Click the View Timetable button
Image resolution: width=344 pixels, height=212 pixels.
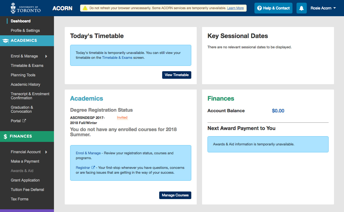pos(177,75)
